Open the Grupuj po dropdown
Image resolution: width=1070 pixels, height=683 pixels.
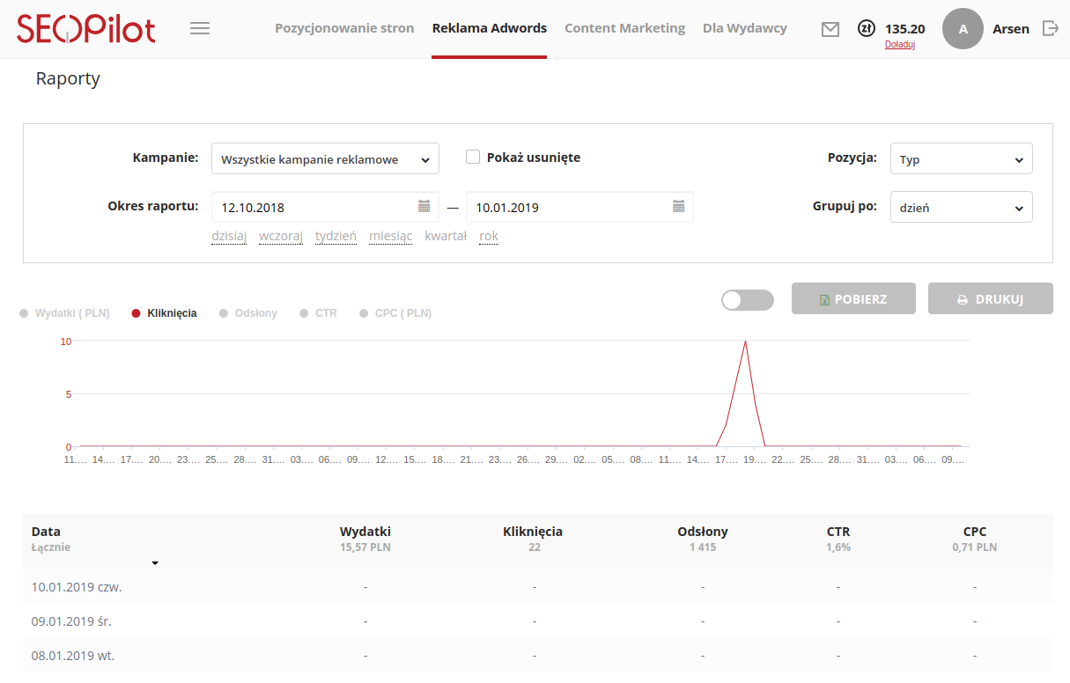point(961,209)
